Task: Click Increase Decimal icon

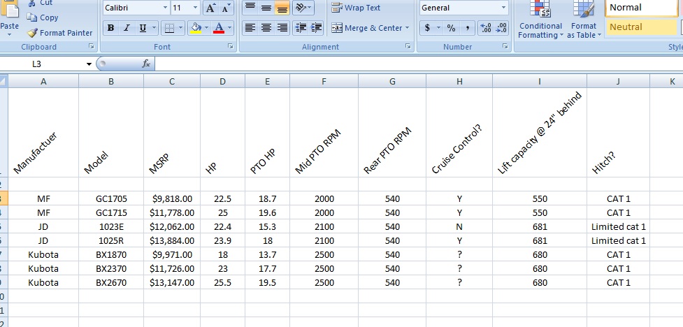Action: click(x=486, y=29)
